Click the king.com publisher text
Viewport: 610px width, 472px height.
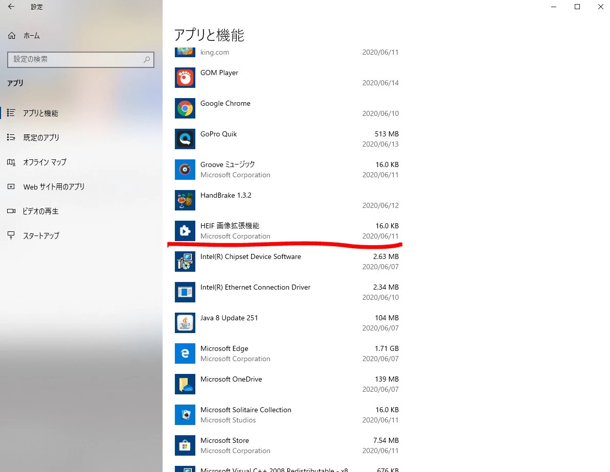(214, 52)
